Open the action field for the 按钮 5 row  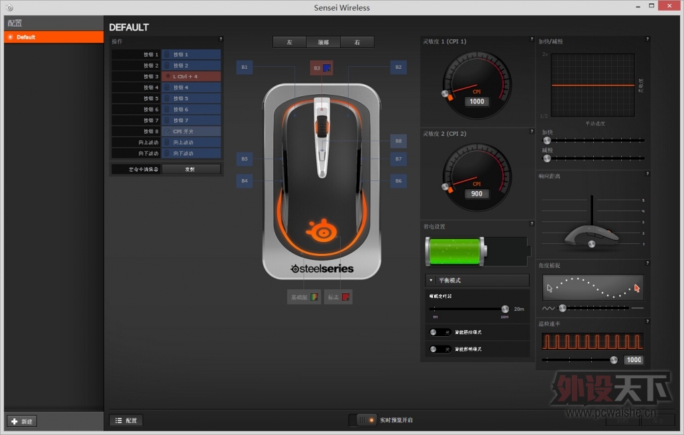click(x=191, y=98)
